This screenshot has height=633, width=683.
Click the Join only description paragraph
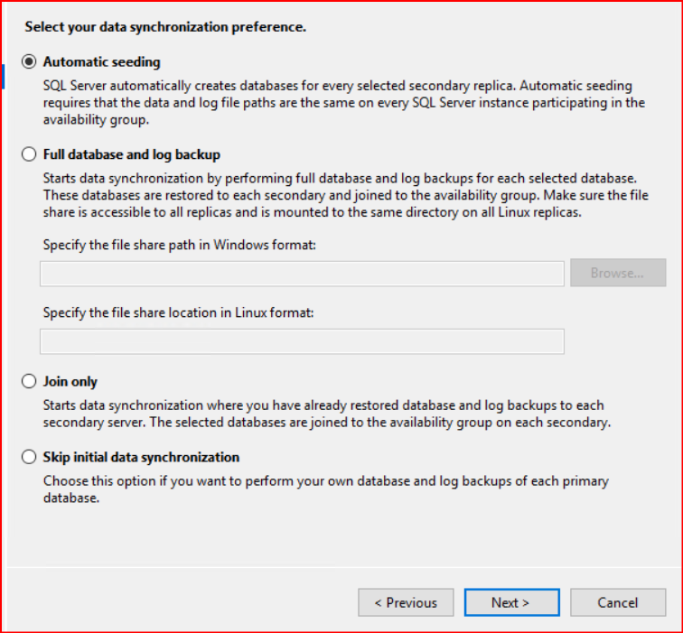tap(327, 414)
